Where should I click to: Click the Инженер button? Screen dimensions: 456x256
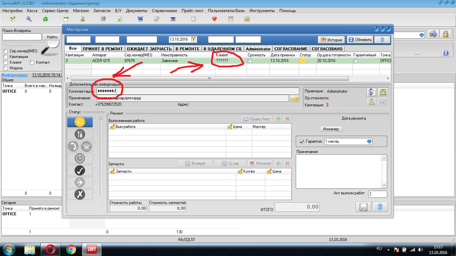331,129
